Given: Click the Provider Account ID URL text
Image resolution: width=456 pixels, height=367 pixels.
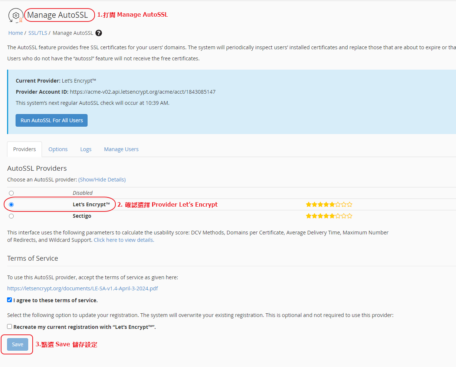Looking at the screenshot, I should click(143, 92).
